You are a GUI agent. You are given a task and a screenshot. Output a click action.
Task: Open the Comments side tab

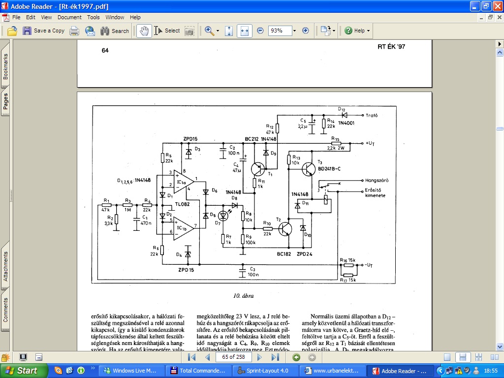pos(5,310)
